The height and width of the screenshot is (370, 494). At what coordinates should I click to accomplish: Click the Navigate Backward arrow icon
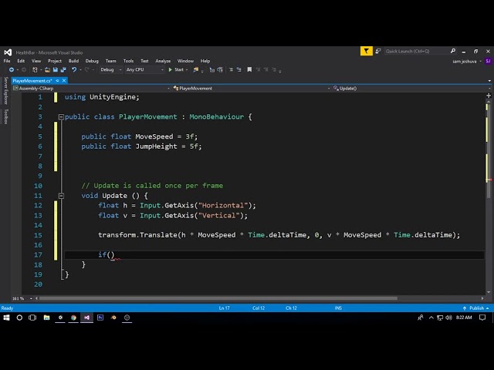(x=12, y=70)
